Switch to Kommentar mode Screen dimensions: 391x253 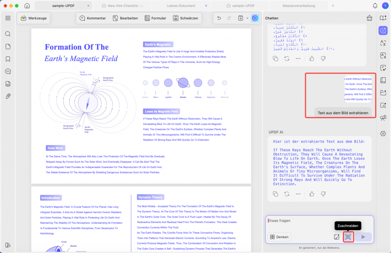[x=92, y=18]
